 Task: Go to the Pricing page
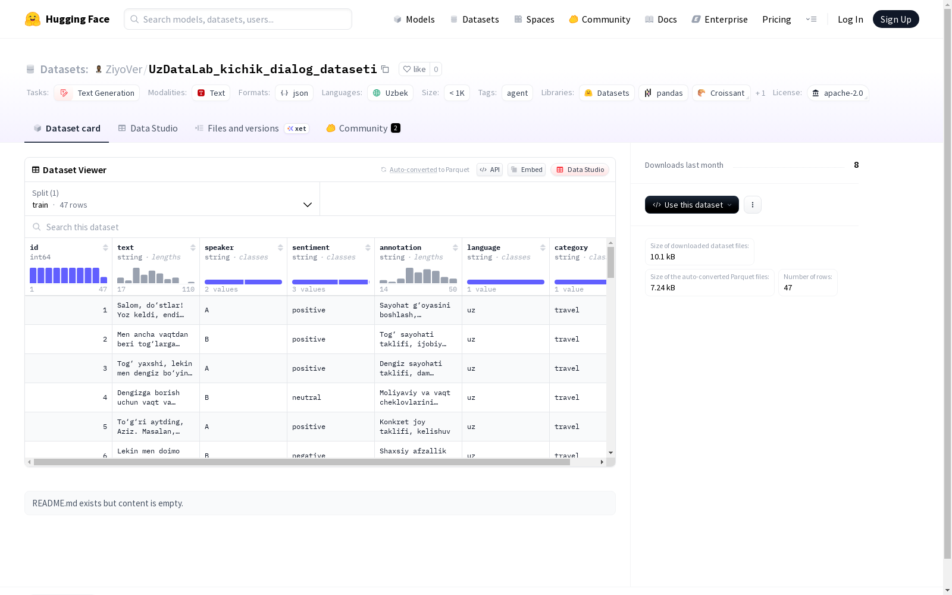(776, 19)
